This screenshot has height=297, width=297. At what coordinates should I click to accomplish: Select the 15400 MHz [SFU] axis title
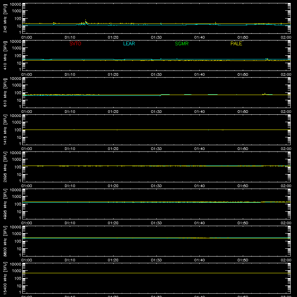tap(5, 278)
